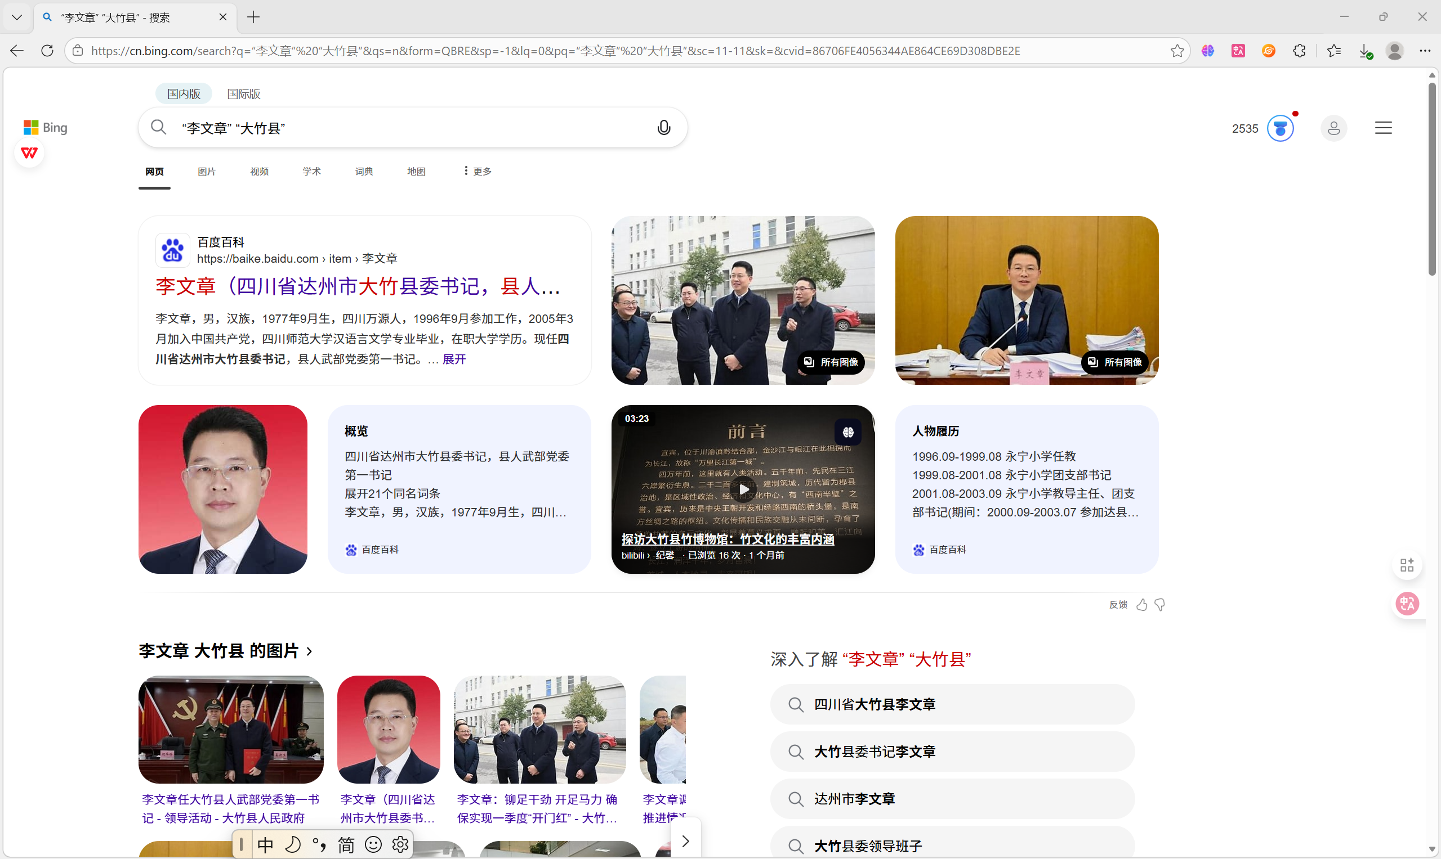Click the WPS red sidebar icon

point(29,153)
